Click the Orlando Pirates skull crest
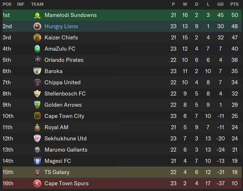 pos(37,60)
